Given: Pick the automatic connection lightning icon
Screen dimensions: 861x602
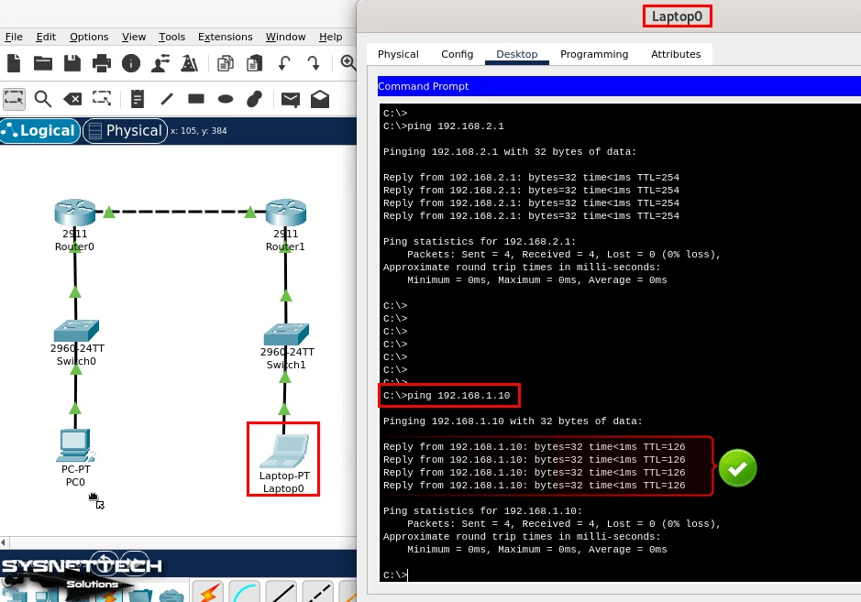Looking at the screenshot, I should click(x=209, y=592).
